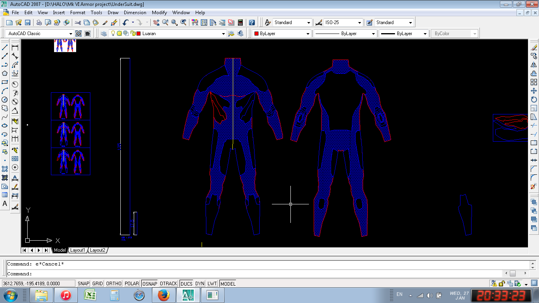Open the Modify menu
Screen dimensions: 539x303
(x=159, y=13)
